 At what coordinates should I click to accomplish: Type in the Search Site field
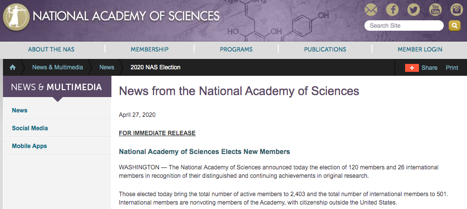[404, 25]
